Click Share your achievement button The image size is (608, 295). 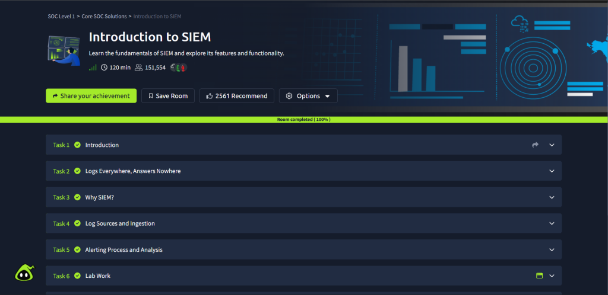click(91, 96)
